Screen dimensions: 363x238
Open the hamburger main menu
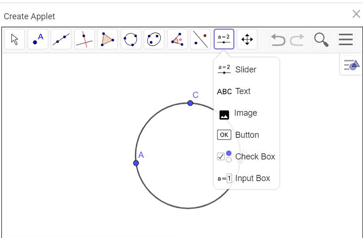click(346, 40)
